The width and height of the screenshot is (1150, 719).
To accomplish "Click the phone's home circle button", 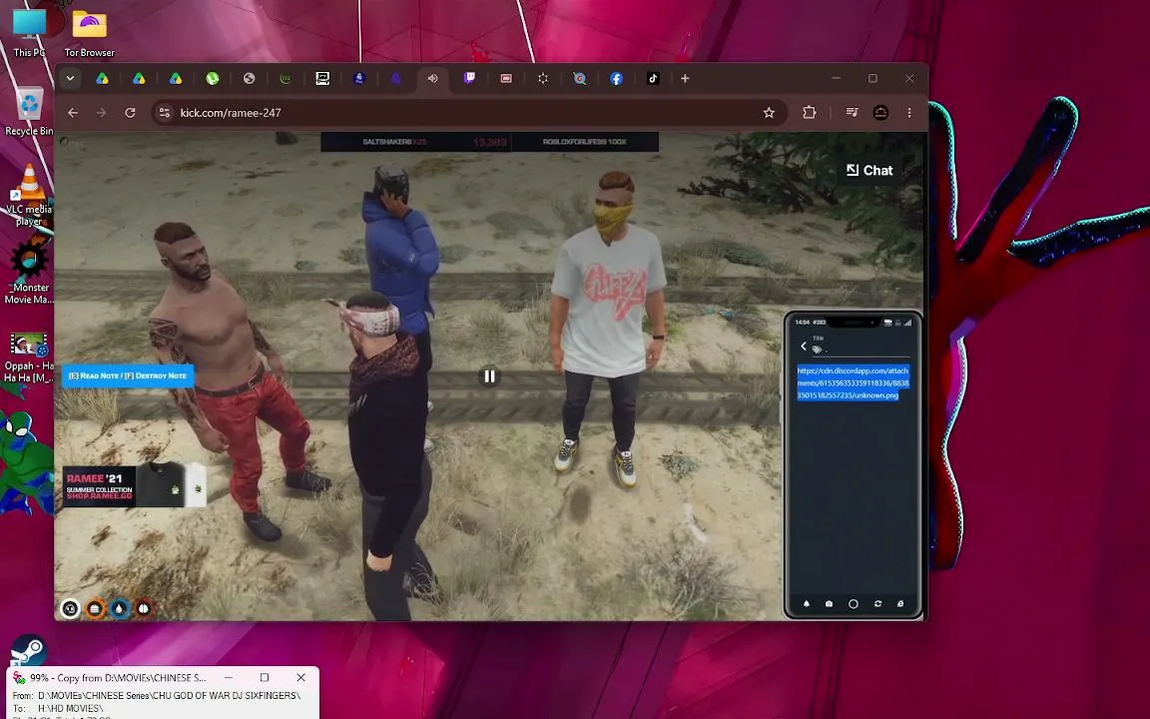I will (853, 604).
